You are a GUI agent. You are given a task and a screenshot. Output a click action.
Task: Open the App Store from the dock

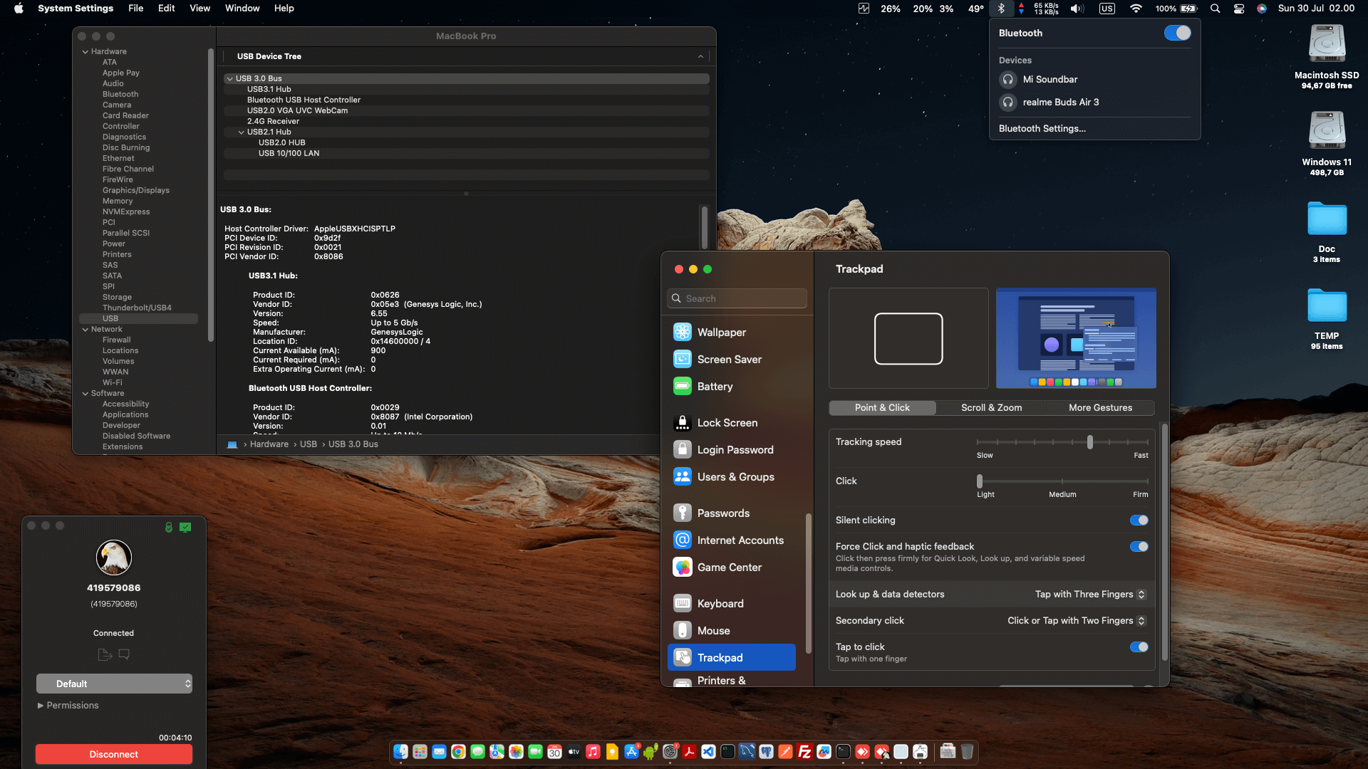coord(632,751)
